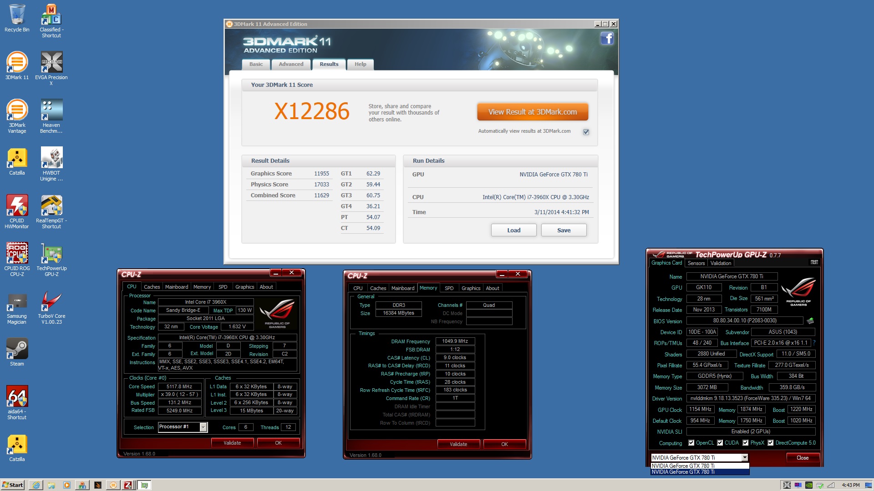
Task: Open the aida64 Shortcut desktop icon
Action: coord(17,403)
